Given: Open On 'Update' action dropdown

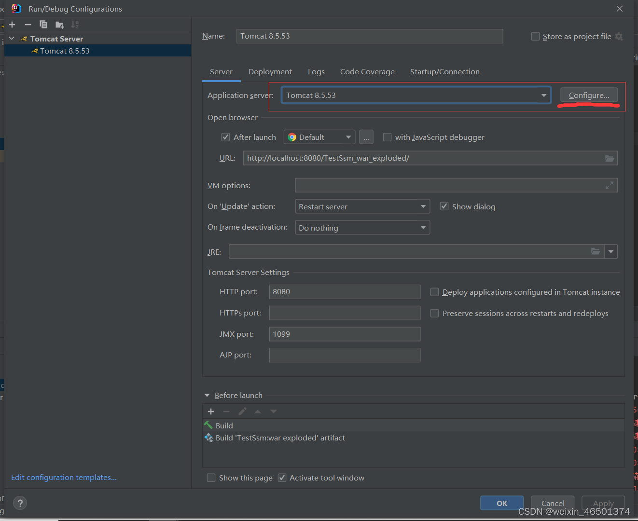Looking at the screenshot, I should tap(362, 206).
